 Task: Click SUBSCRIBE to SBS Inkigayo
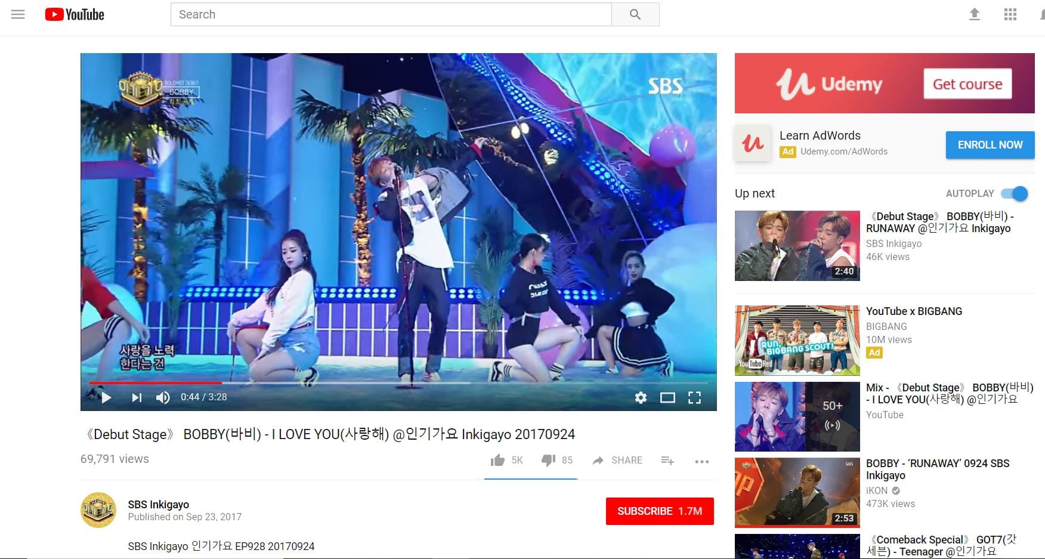tap(659, 511)
